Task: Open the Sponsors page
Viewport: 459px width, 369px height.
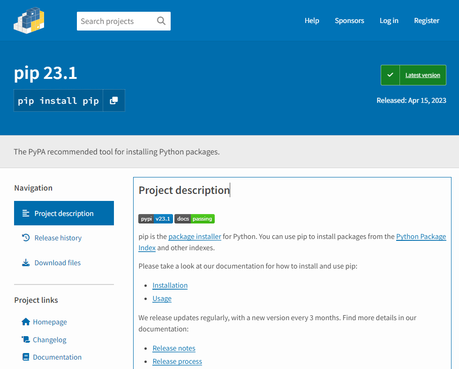Action: tap(349, 21)
